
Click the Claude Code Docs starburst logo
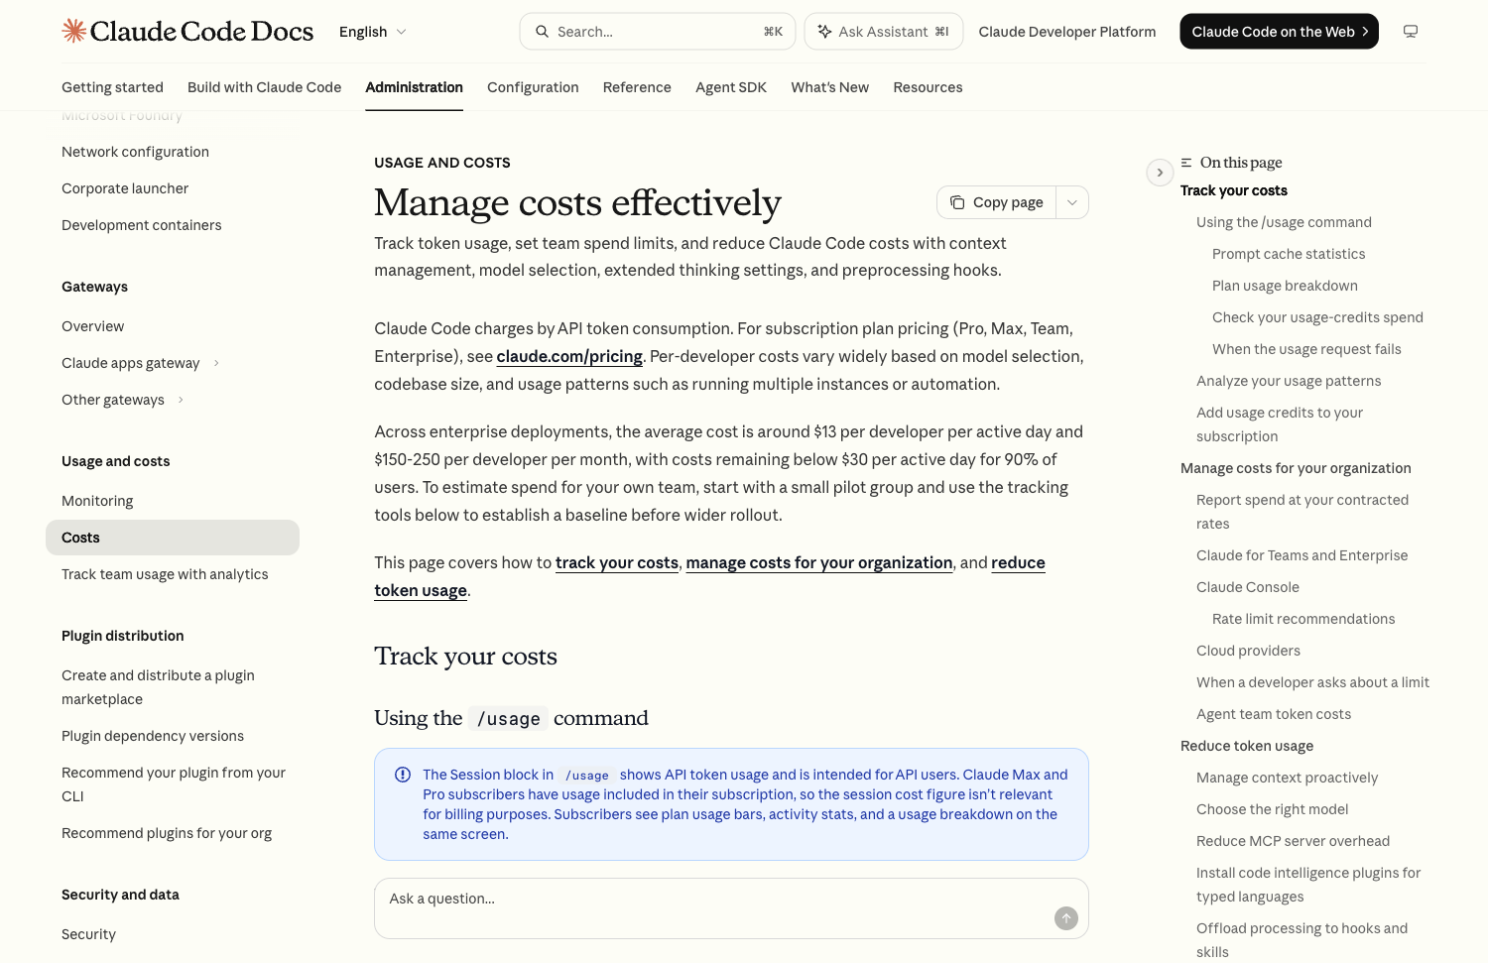click(x=73, y=31)
